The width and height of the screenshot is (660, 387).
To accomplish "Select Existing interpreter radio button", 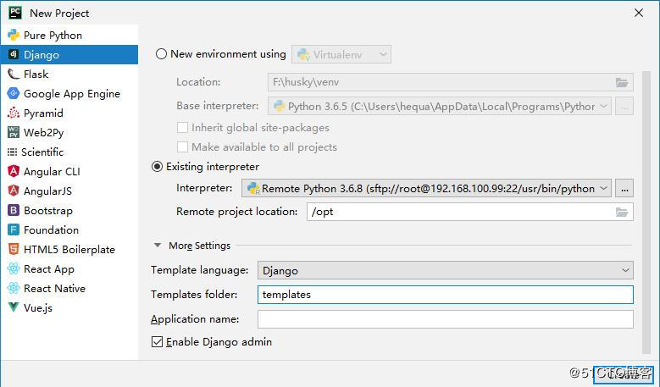I will [157, 167].
